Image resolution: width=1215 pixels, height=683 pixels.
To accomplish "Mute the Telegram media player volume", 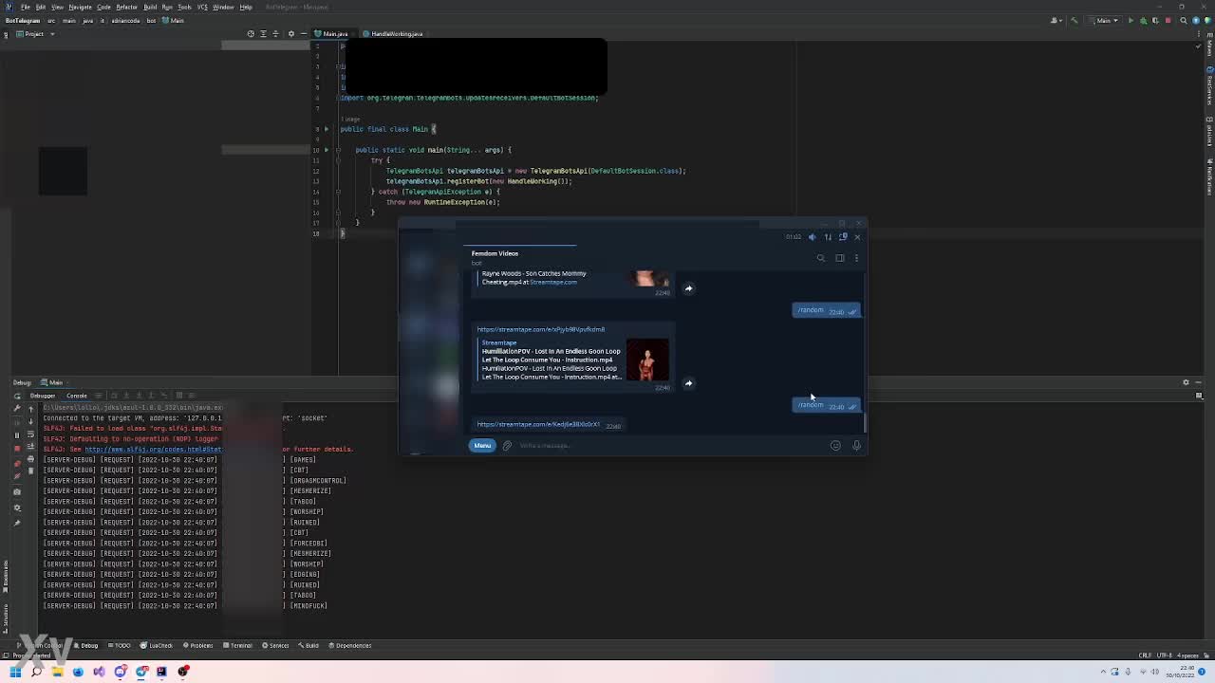I will [x=812, y=237].
